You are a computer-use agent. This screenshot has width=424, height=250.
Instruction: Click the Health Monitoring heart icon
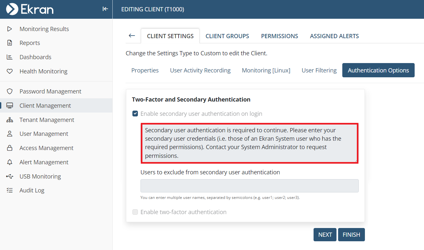pyautogui.click(x=10, y=71)
